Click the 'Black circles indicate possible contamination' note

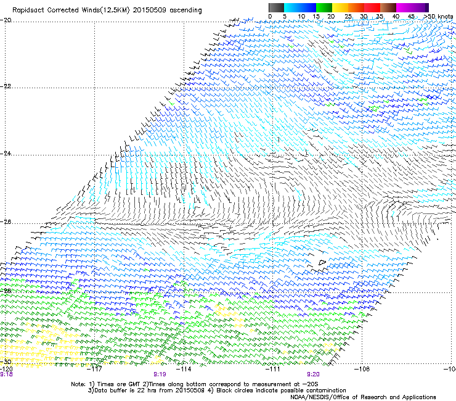pos(281,391)
